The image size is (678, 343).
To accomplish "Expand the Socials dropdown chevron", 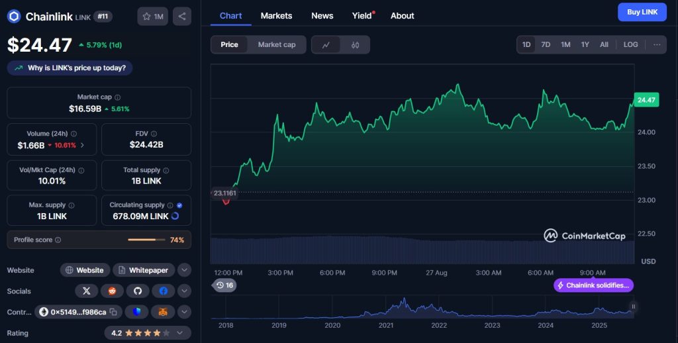I will 185,291.
